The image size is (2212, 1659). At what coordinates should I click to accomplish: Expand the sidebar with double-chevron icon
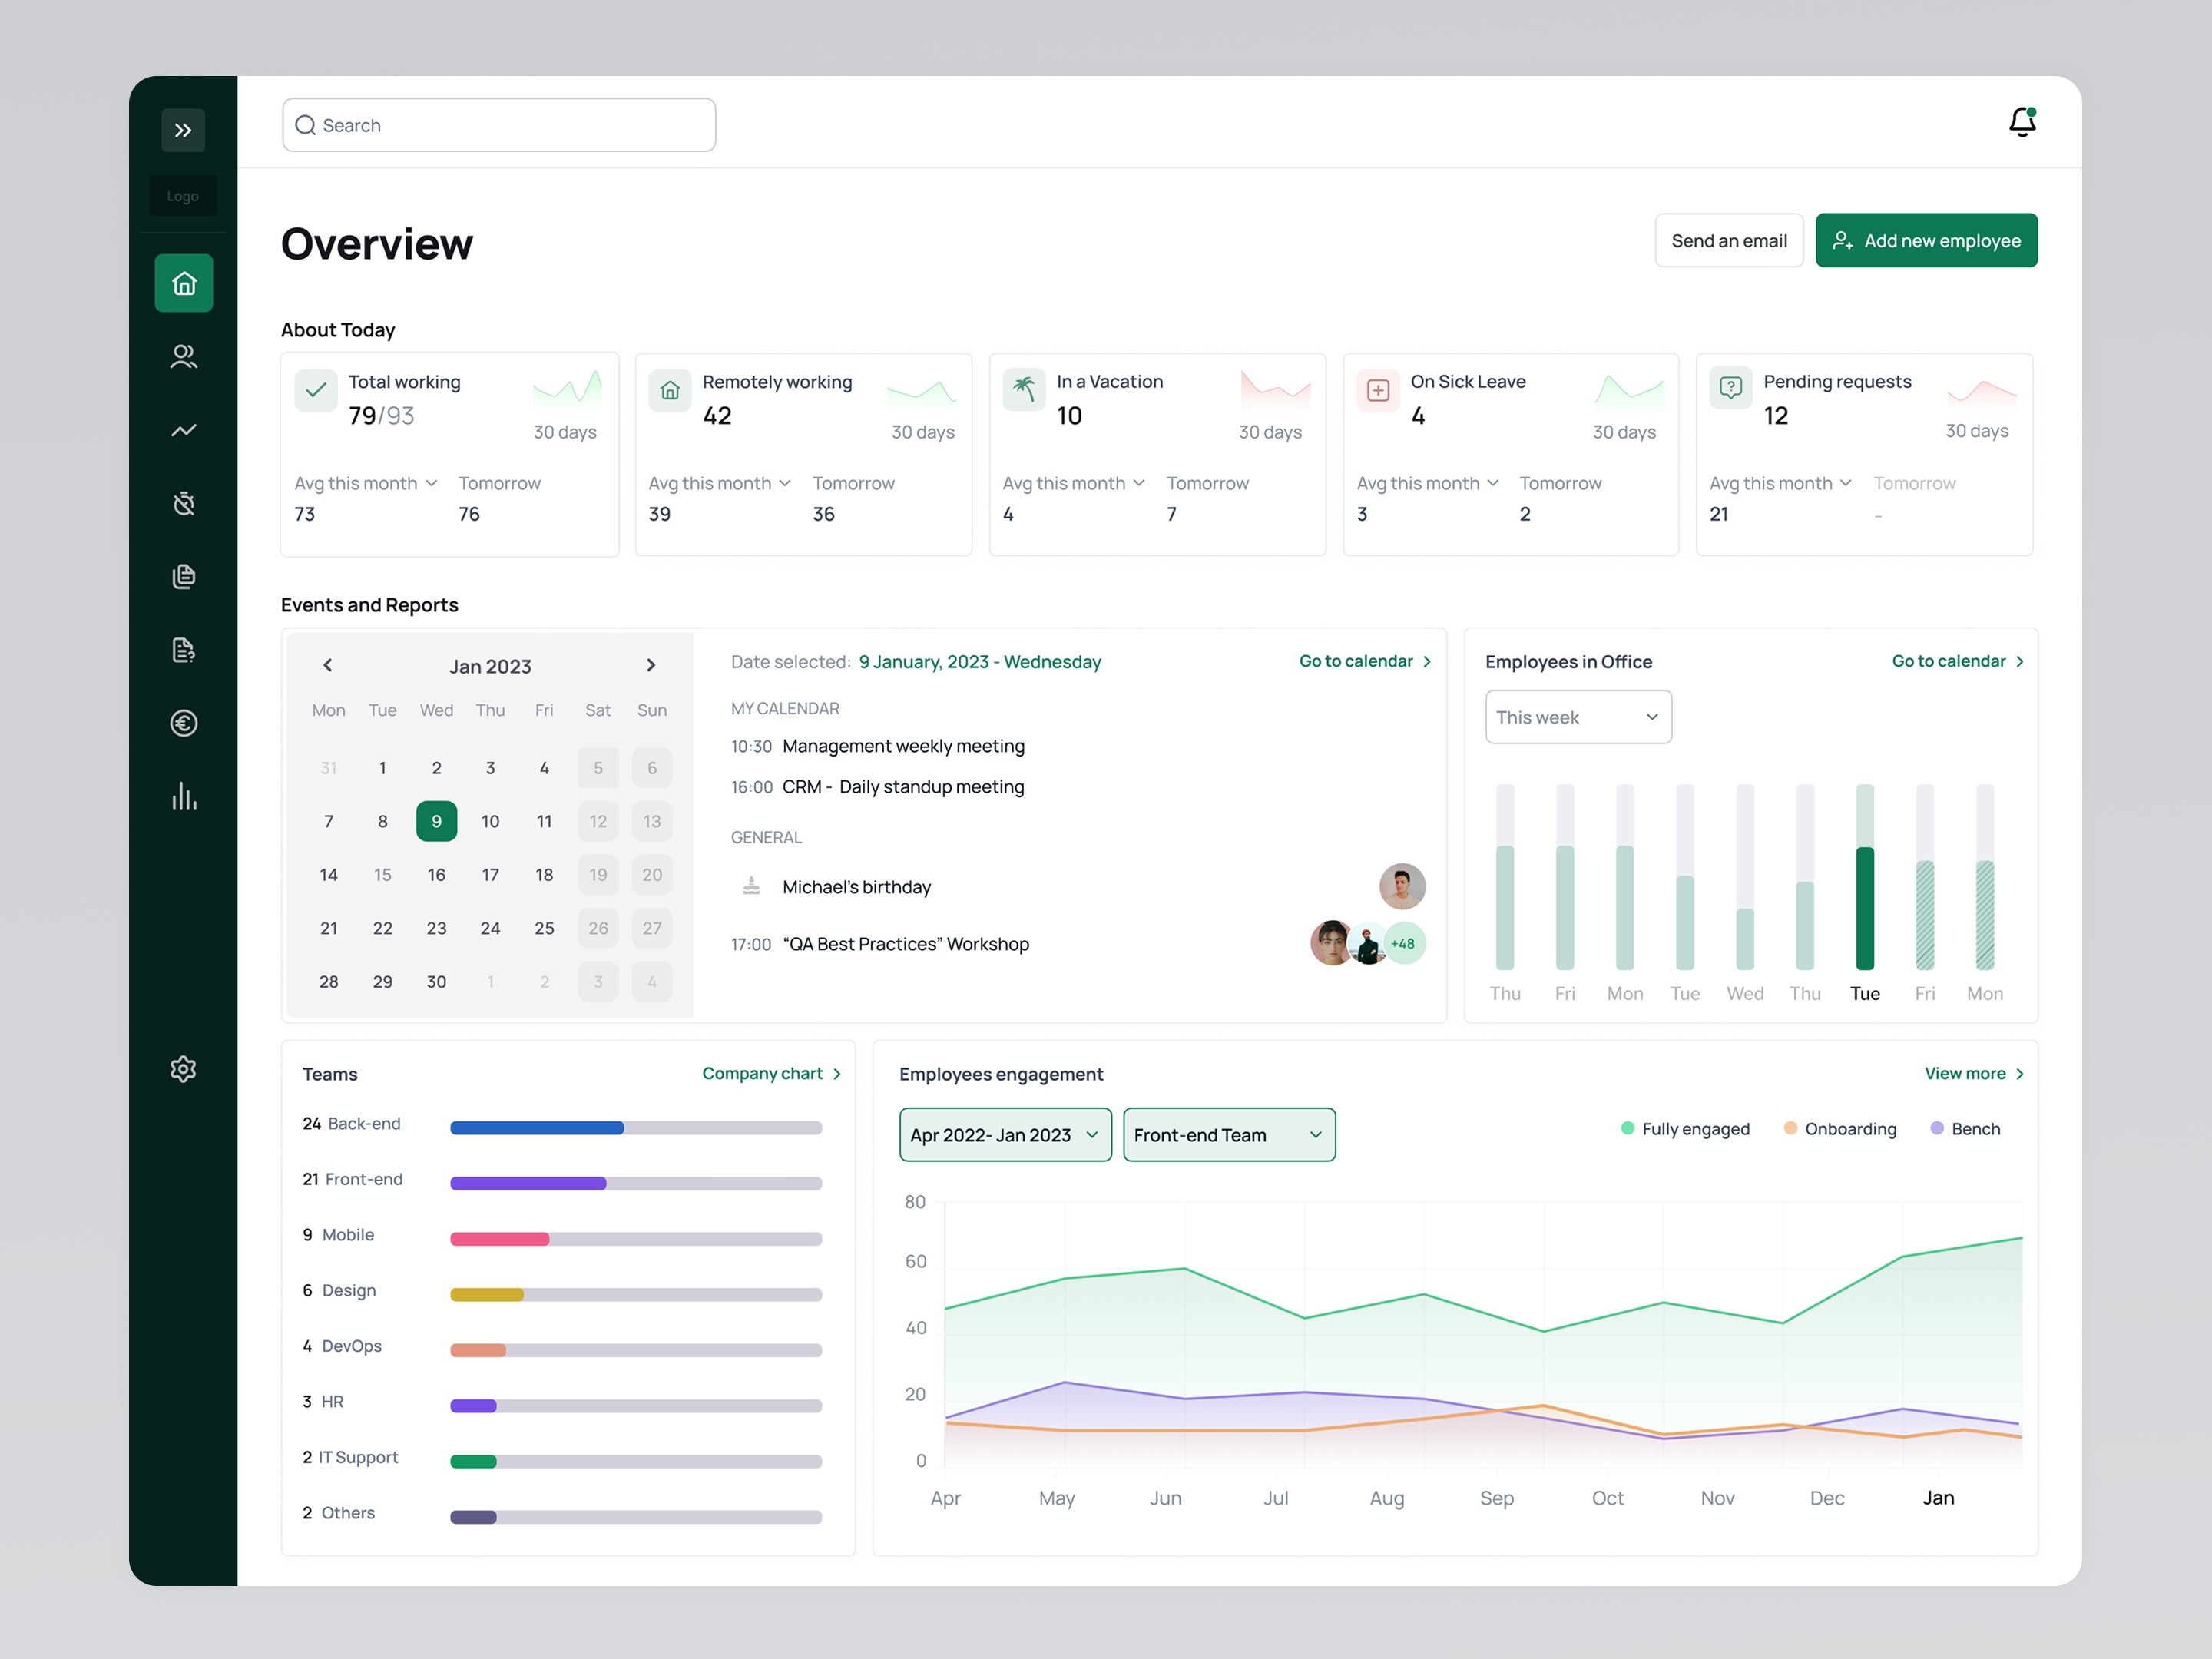(x=183, y=130)
